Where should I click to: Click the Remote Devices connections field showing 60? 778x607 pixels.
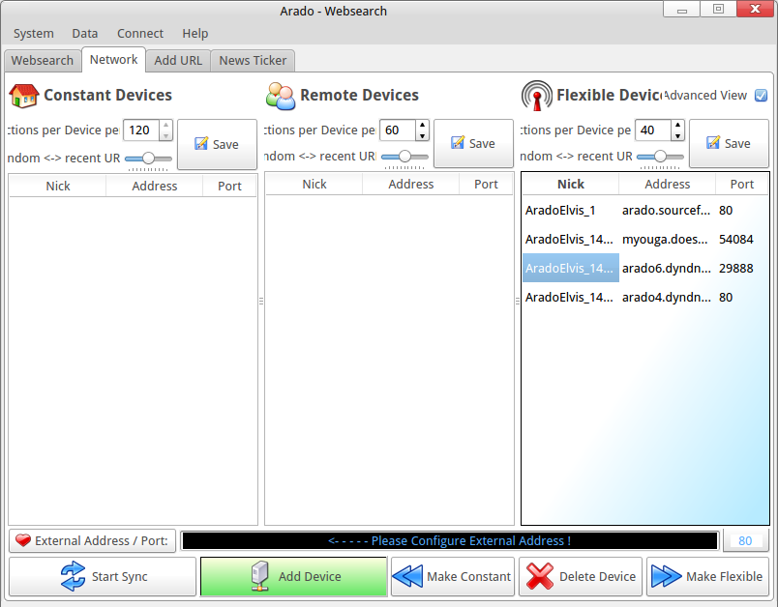[398, 130]
